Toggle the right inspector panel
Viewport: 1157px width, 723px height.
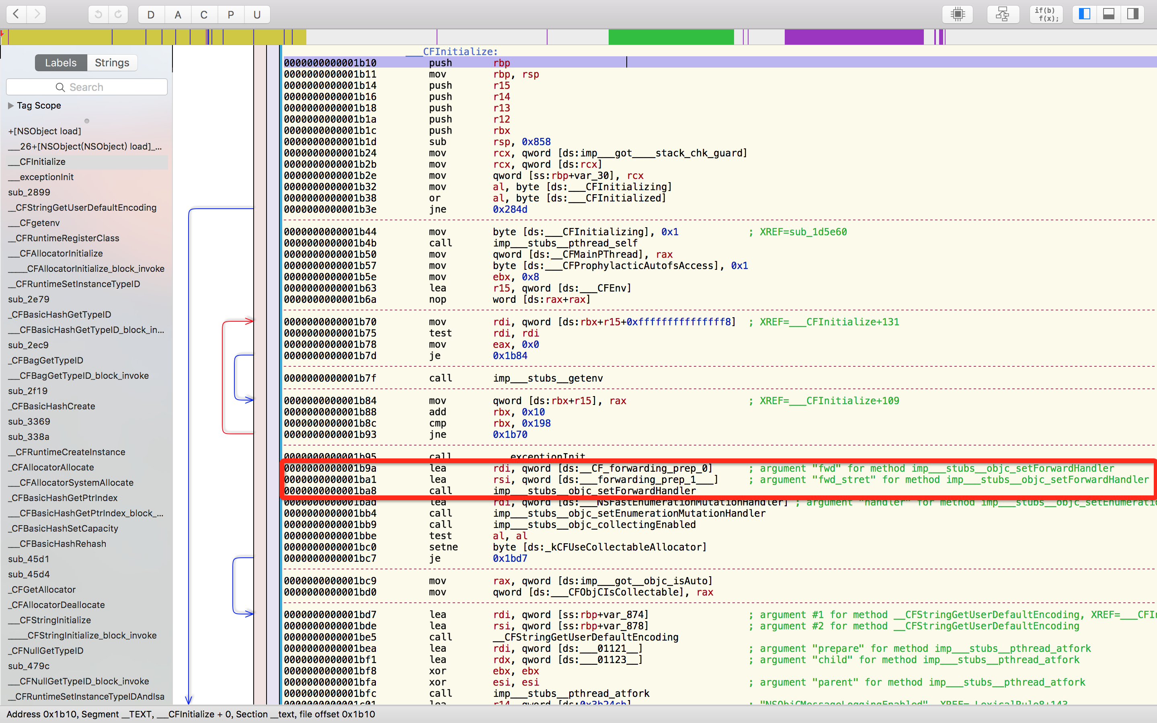[1132, 14]
